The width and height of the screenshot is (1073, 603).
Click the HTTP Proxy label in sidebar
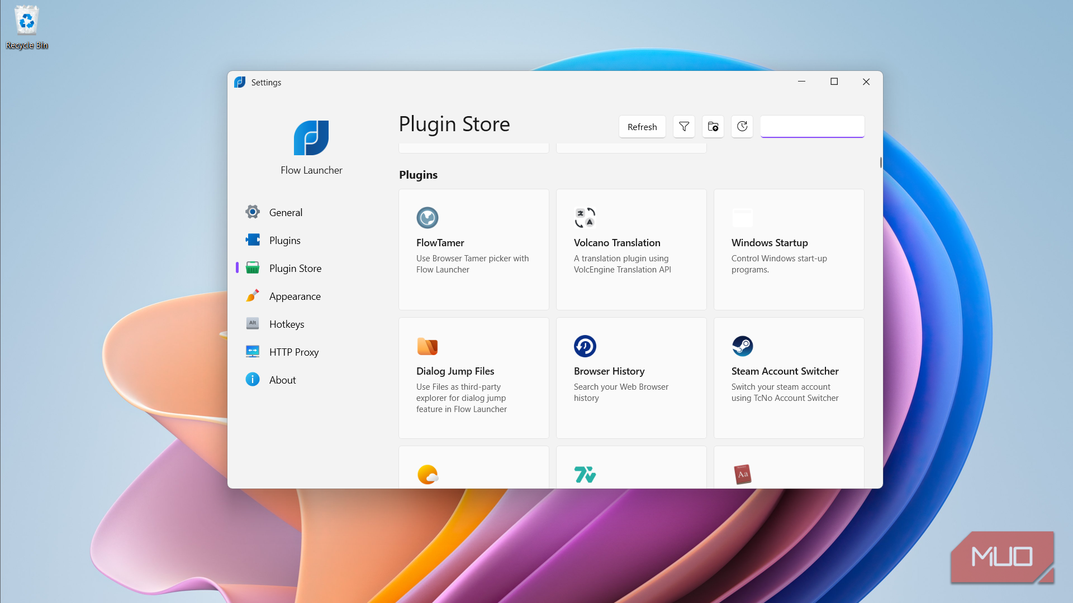tap(294, 352)
